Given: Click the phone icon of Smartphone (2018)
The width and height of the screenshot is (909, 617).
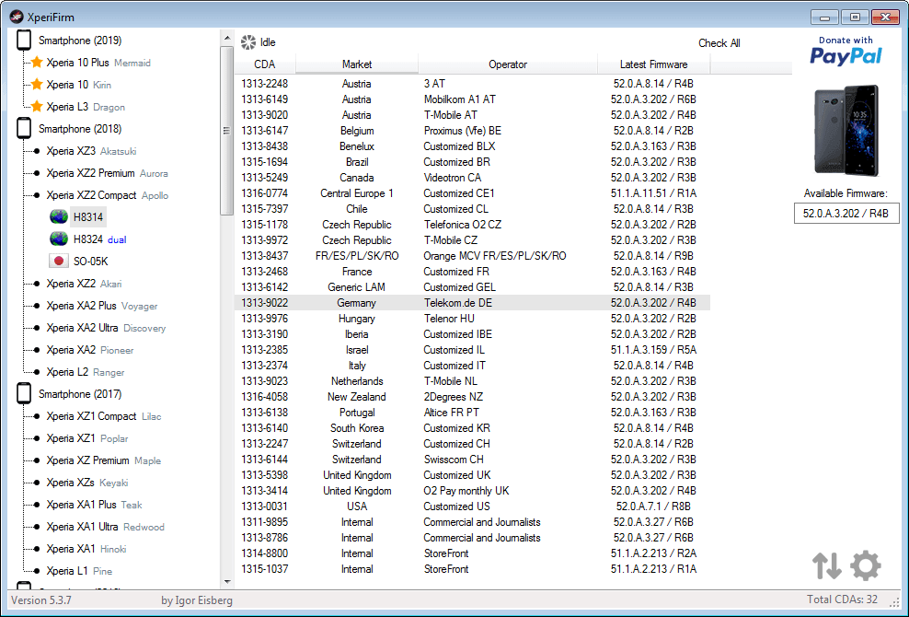Looking at the screenshot, I should [x=24, y=128].
